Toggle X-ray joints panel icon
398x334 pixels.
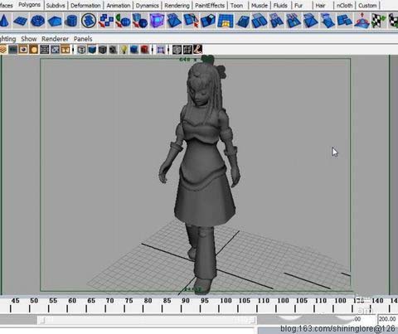pyautogui.click(x=187, y=50)
